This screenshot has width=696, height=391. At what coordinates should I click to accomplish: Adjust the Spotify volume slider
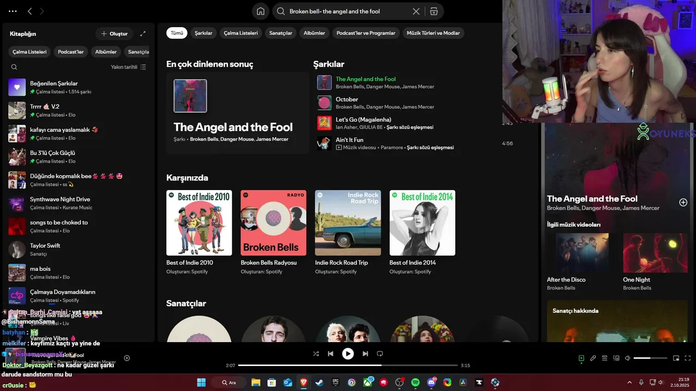[x=650, y=358]
